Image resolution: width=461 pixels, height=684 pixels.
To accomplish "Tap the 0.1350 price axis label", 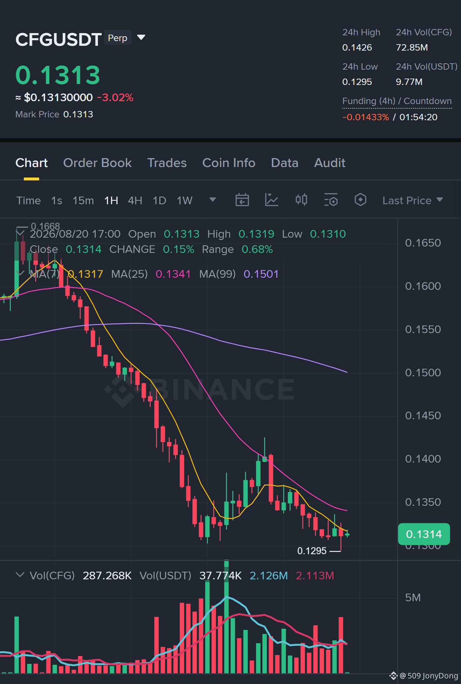I will tap(423, 502).
